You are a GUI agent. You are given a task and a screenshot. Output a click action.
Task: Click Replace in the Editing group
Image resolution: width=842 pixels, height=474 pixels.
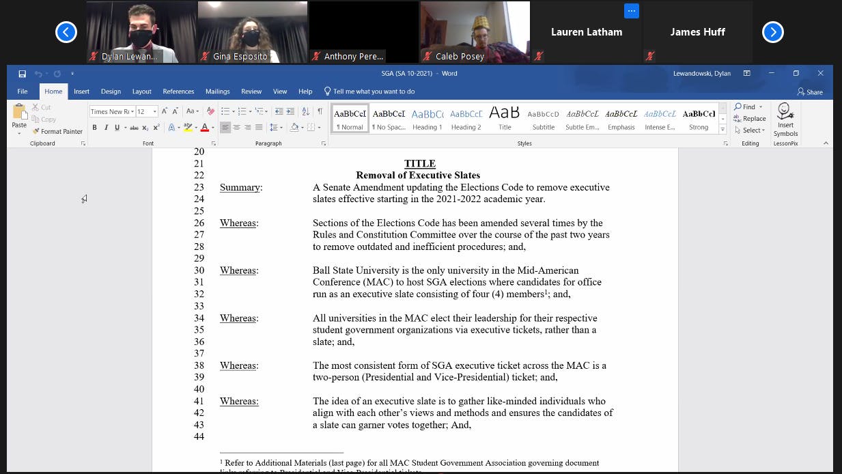(x=753, y=118)
